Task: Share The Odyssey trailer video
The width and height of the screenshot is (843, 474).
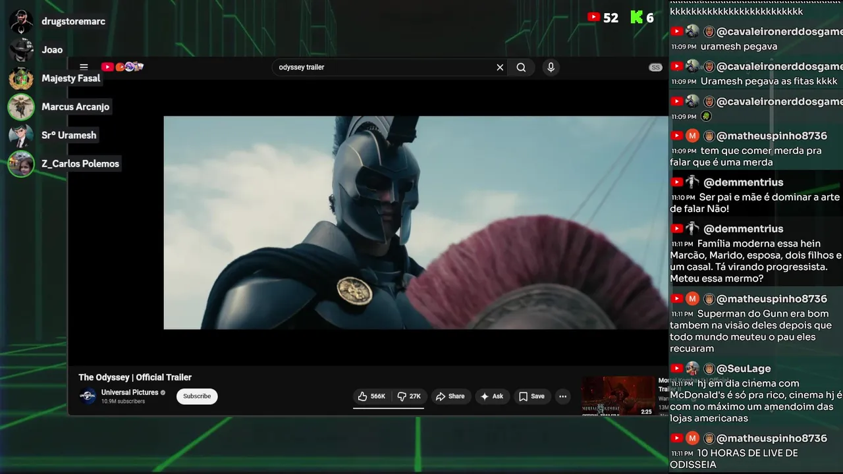Action: [450, 396]
